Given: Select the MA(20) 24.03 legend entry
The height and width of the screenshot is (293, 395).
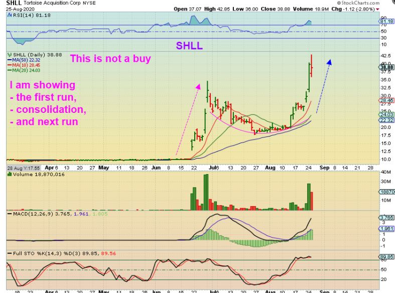Looking at the screenshot, I should click(x=24, y=70).
